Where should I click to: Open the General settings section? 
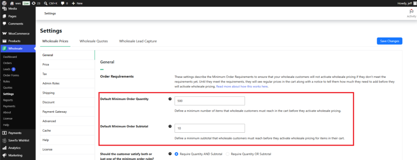point(67,55)
